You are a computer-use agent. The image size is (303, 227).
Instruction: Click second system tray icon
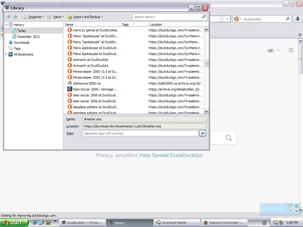point(281,223)
